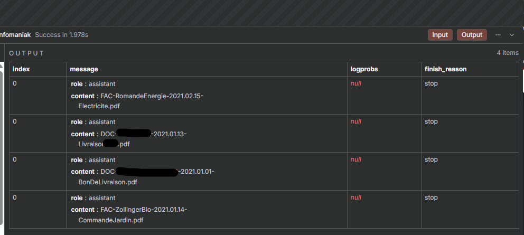This screenshot has width=524, height=235.
Task: Click the '4 items' count label
Action: 507,53
